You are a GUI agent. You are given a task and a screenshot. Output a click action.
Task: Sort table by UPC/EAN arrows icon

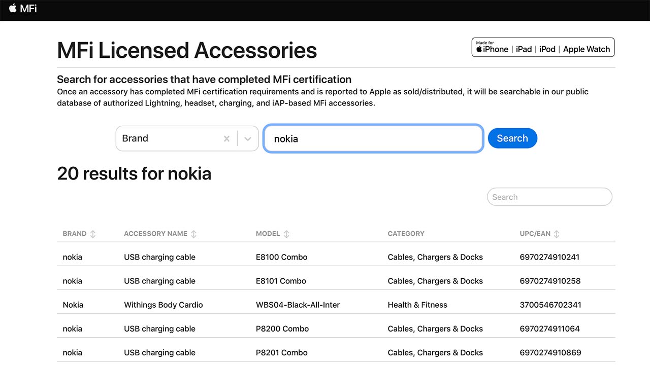pos(557,234)
